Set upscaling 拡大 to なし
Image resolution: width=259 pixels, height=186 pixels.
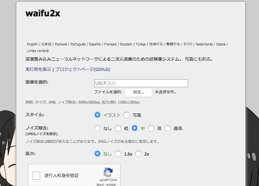97,154
